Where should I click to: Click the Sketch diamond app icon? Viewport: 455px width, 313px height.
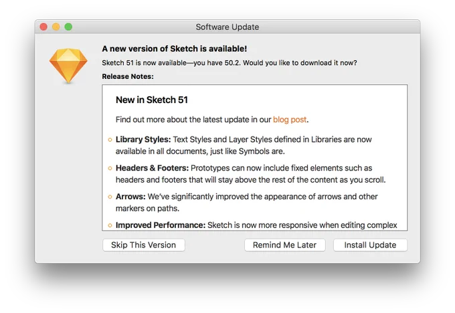click(x=68, y=66)
